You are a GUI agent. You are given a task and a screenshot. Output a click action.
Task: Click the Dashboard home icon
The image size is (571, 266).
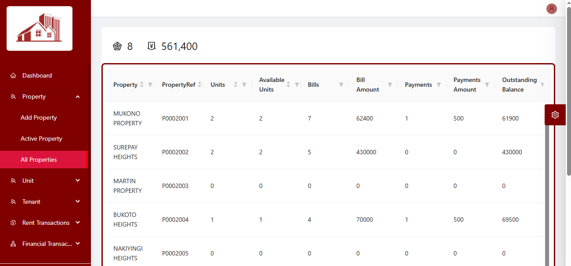click(13, 75)
